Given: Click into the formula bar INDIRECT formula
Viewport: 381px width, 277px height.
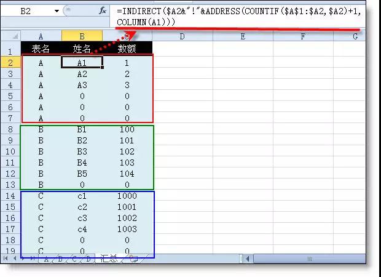Looking at the screenshot, I should [238, 17].
